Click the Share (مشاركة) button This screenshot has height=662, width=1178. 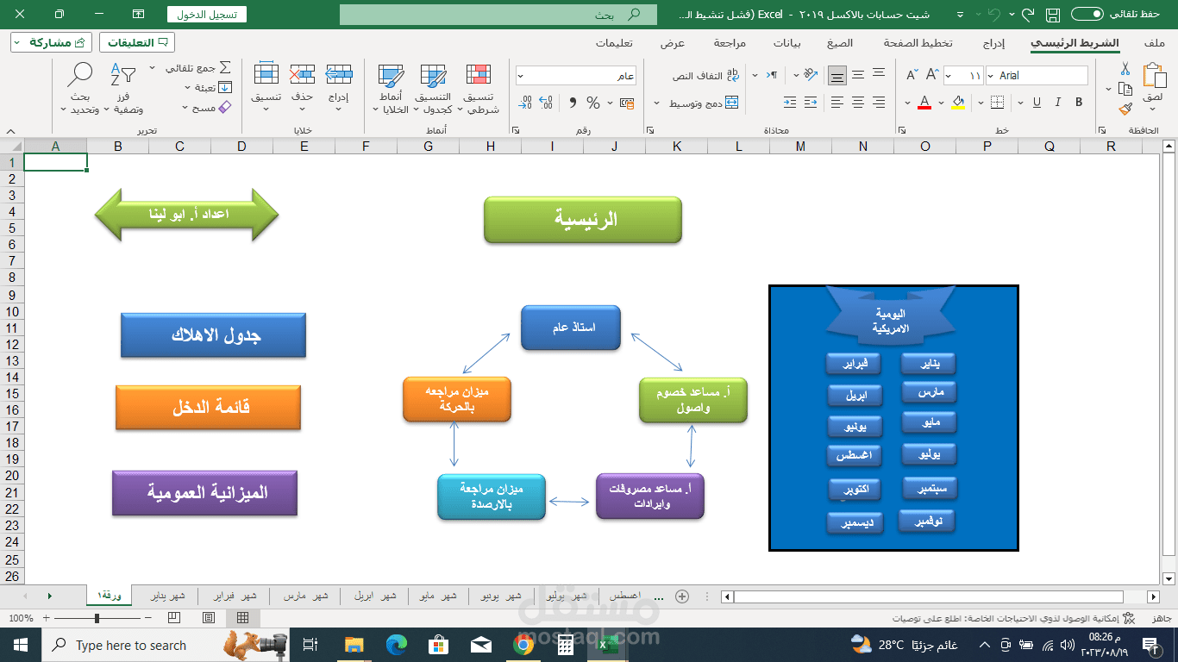pos(51,42)
